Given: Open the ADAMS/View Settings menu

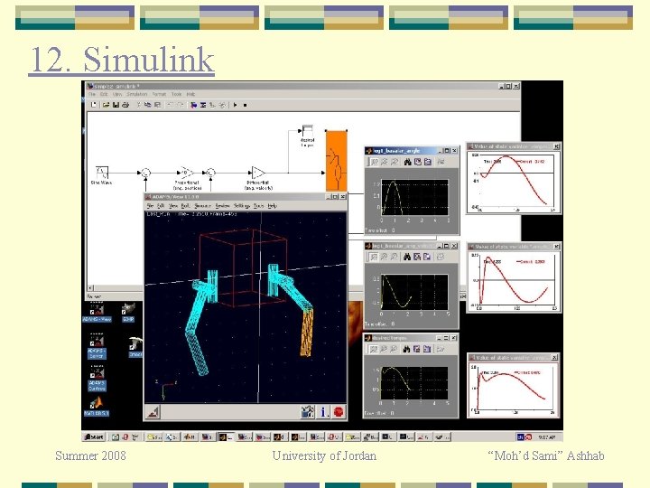Looking at the screenshot, I should (x=242, y=205).
